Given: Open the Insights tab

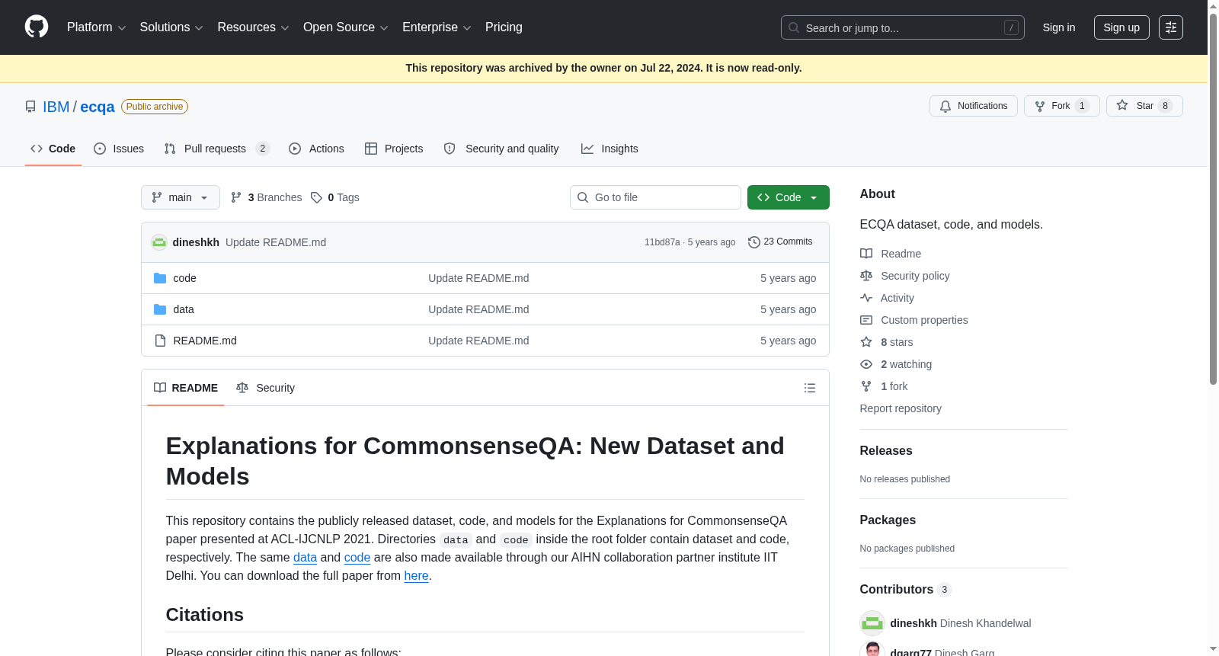Looking at the screenshot, I should point(609,149).
